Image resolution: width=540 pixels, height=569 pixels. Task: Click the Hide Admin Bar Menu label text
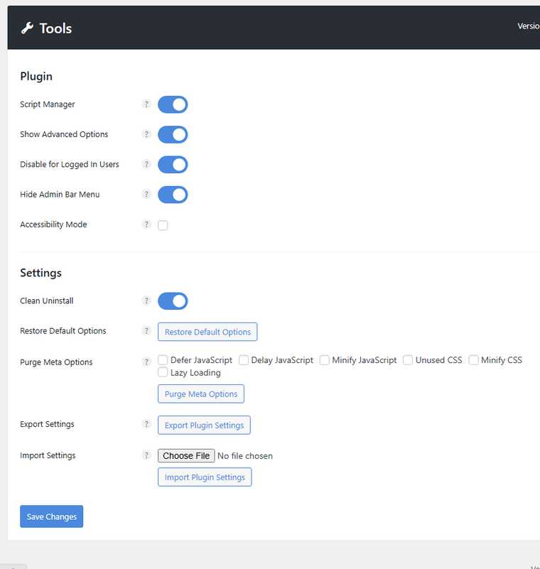click(60, 195)
